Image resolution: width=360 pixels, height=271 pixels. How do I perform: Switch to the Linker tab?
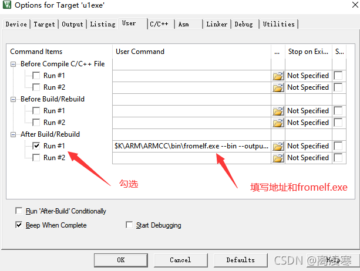coord(217,24)
